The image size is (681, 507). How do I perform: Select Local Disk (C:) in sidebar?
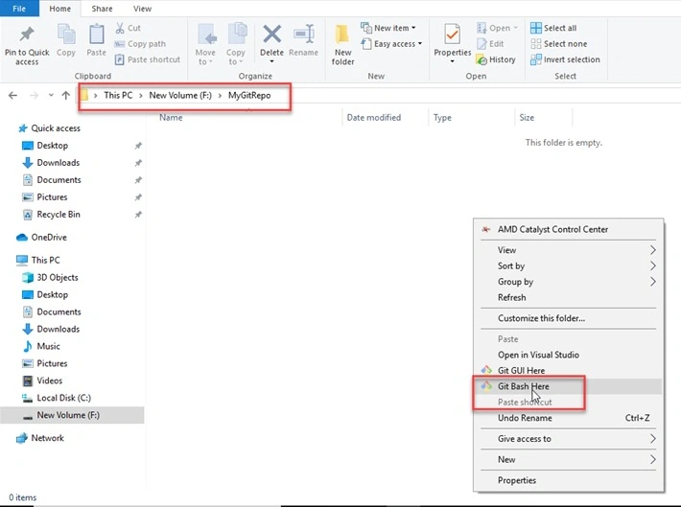pyautogui.click(x=63, y=398)
